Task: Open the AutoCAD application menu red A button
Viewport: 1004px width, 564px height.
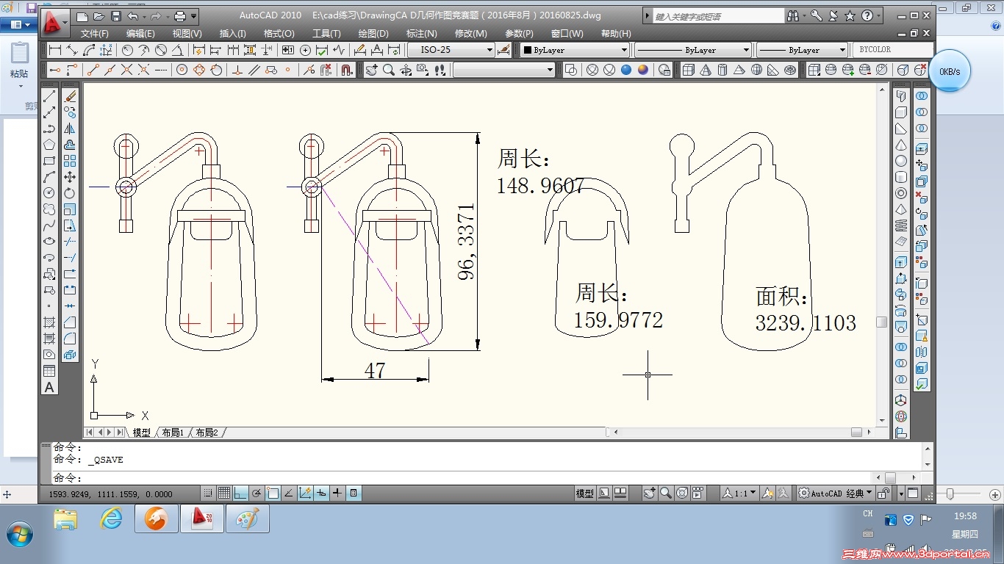Action: coord(54,23)
